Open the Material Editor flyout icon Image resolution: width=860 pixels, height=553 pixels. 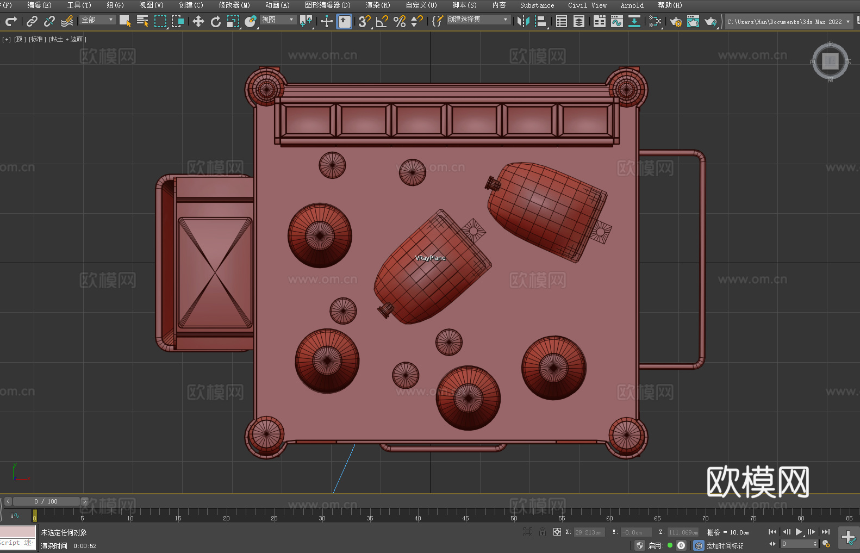(x=655, y=21)
